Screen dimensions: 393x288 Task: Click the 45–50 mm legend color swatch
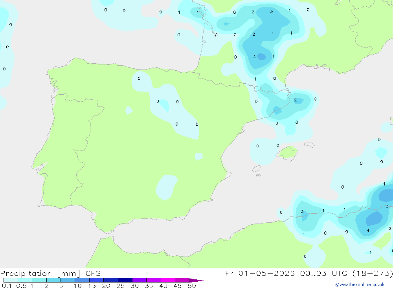tap(182, 280)
